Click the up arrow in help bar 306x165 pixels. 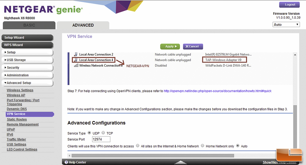pos(180,162)
